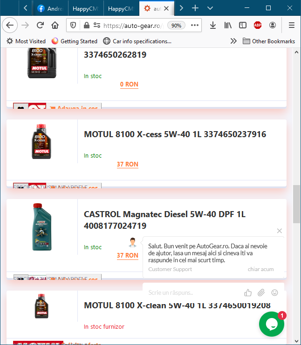Viewport: 301px width, 345px height.
Task: Reset the 90% zoom level
Action: point(176,26)
